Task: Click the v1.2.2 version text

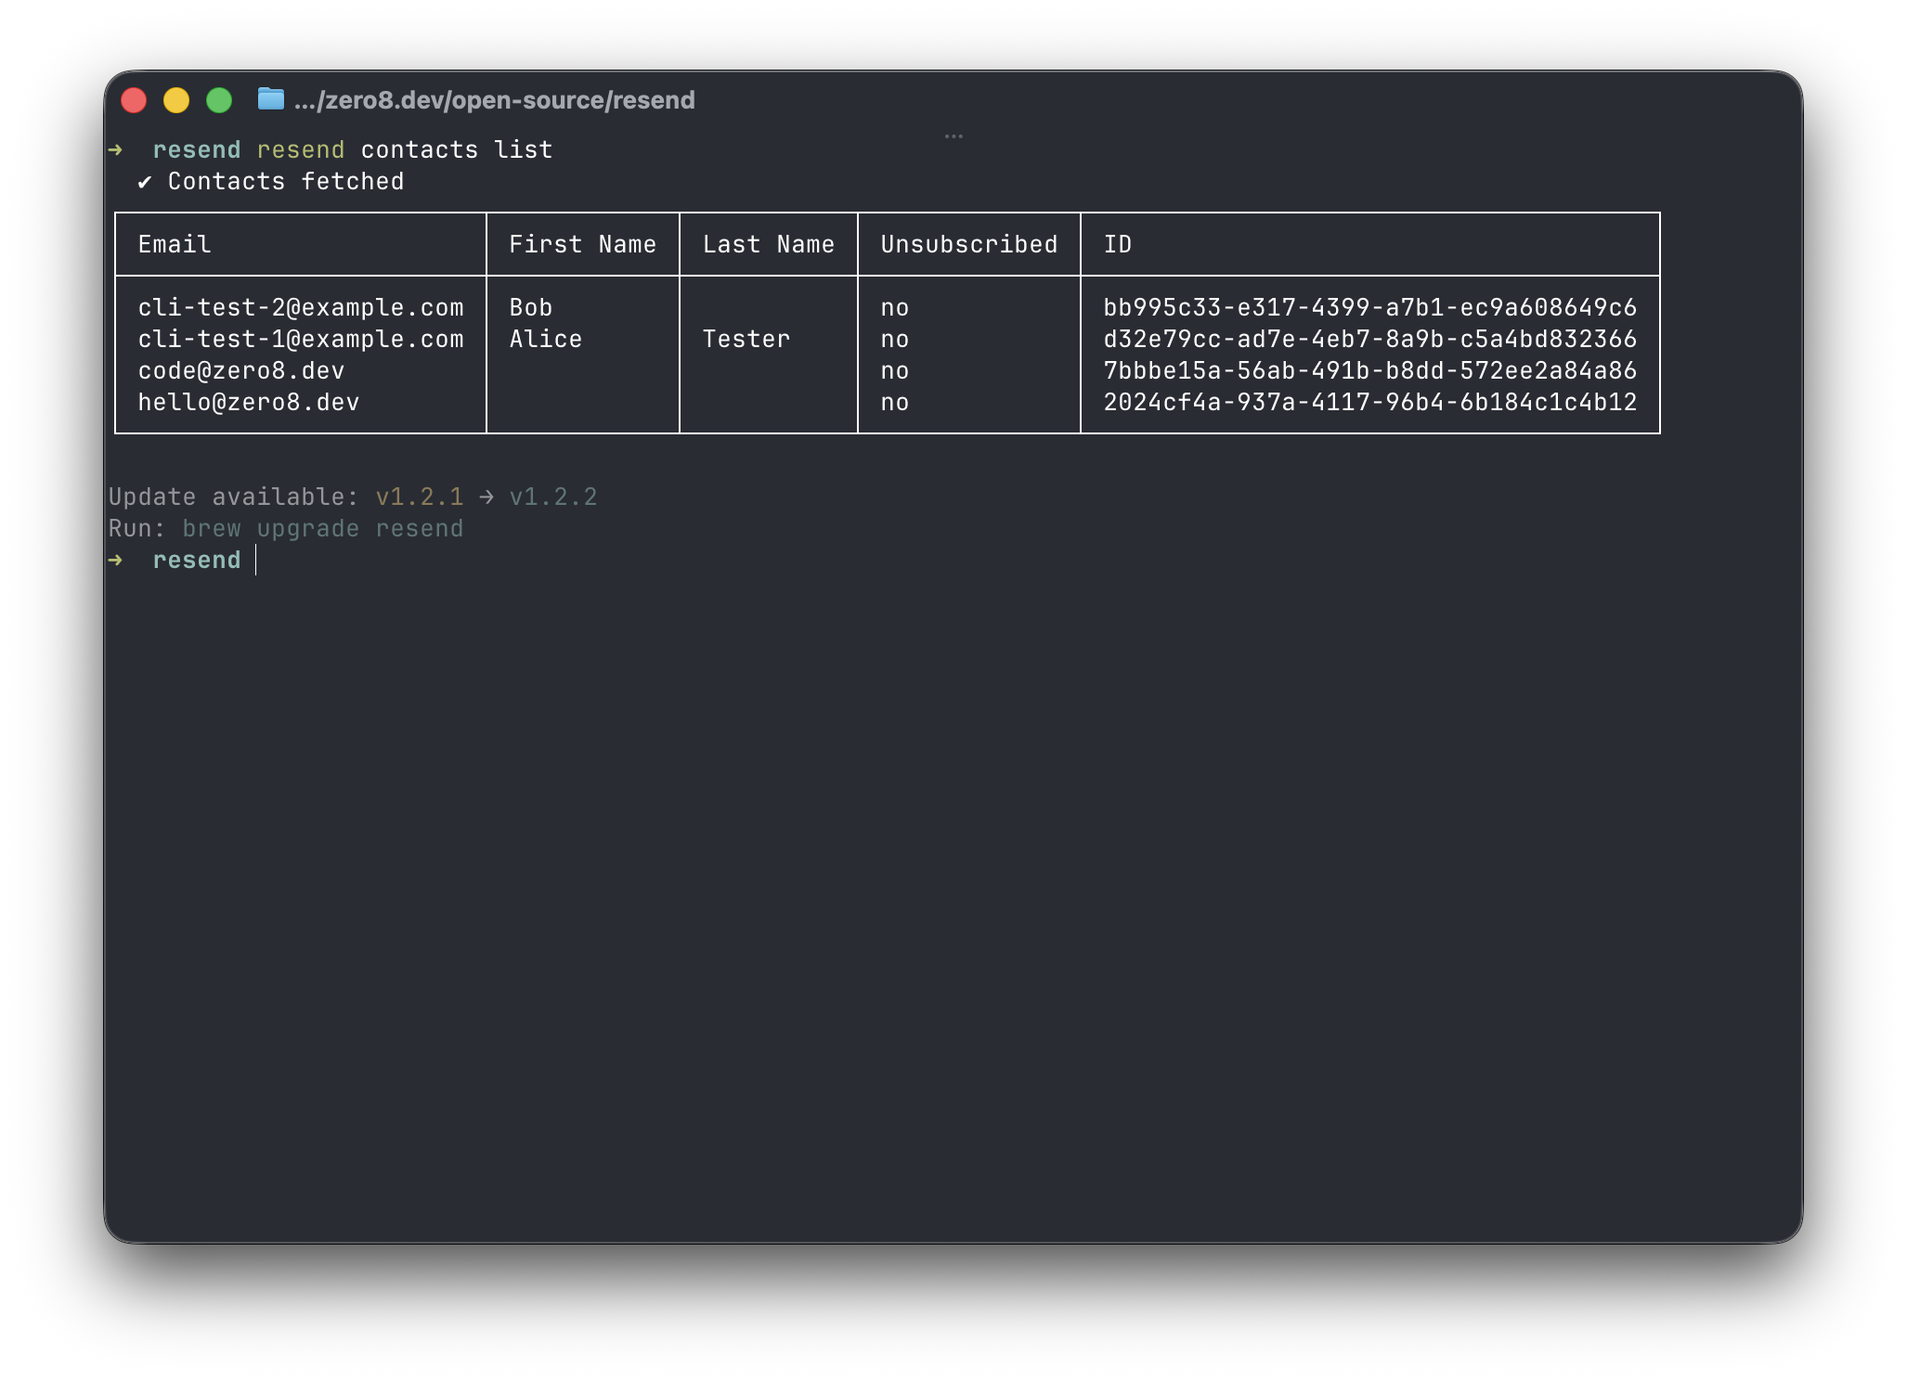Action: tap(553, 497)
